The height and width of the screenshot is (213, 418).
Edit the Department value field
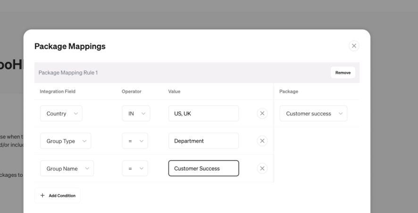pos(203,141)
